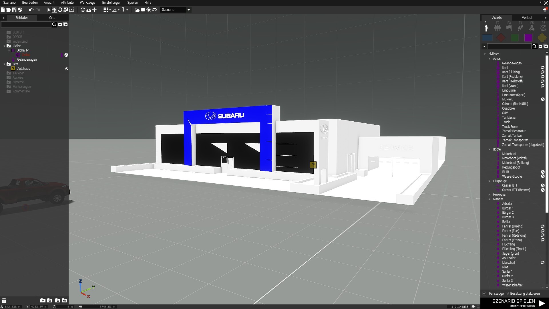Toggle the Leer layer checkbox
The width and height of the screenshot is (549, 309).
pyautogui.click(x=9, y=64)
